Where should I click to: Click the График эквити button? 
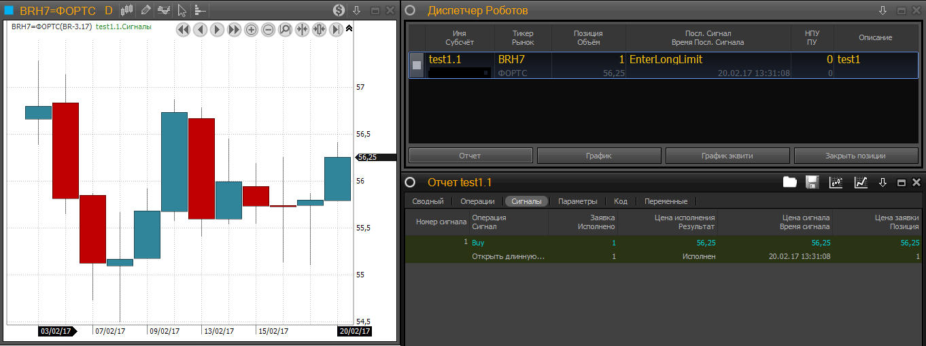pyautogui.click(x=727, y=156)
